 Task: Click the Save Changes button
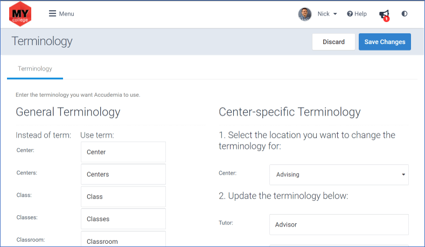tap(385, 42)
